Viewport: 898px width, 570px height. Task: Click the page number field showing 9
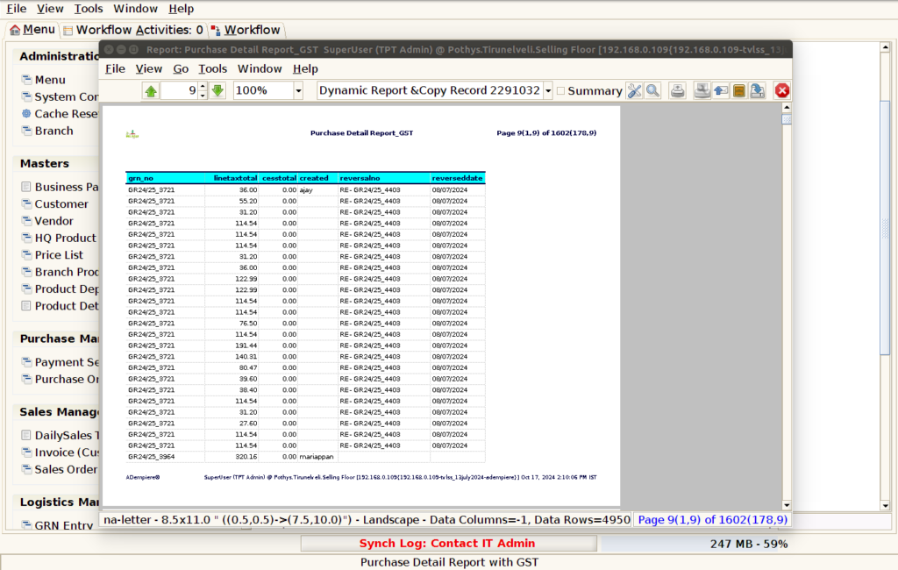(x=180, y=90)
